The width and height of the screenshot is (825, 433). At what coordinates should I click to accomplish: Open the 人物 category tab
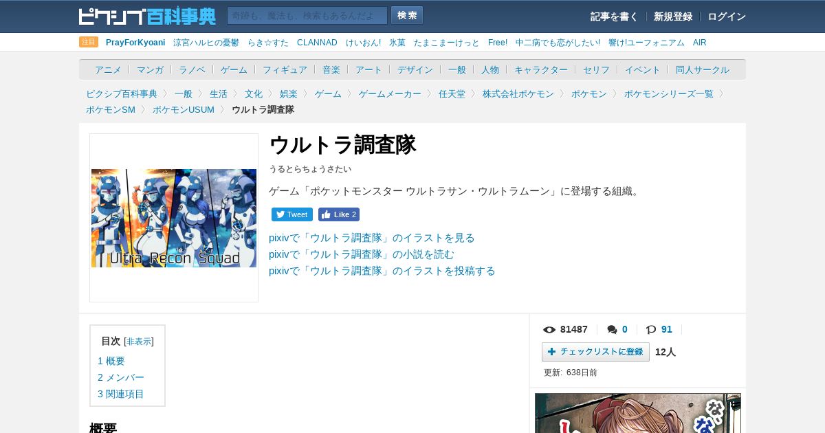(x=490, y=69)
